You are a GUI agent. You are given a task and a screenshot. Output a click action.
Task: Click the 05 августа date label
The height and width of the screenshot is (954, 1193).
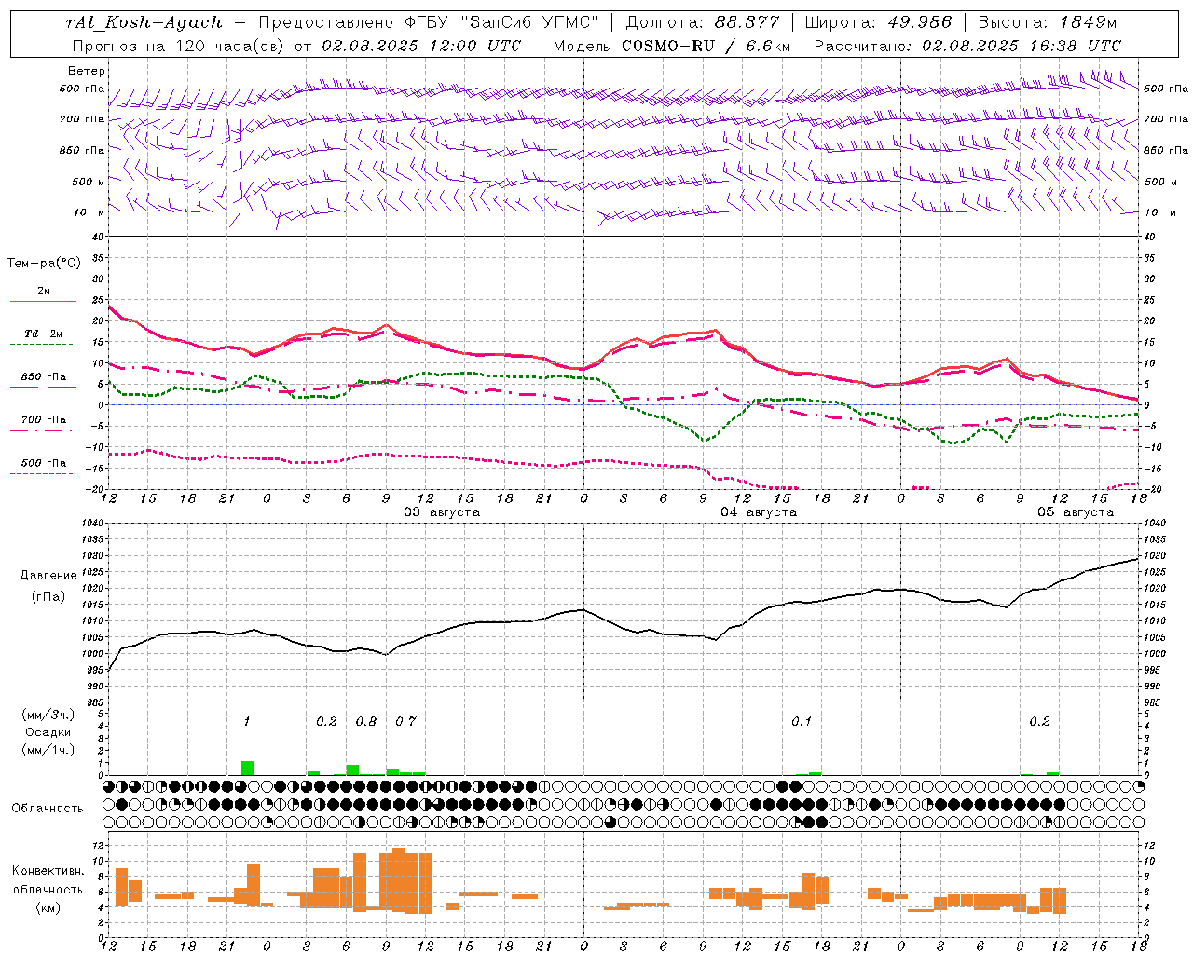[1076, 512]
